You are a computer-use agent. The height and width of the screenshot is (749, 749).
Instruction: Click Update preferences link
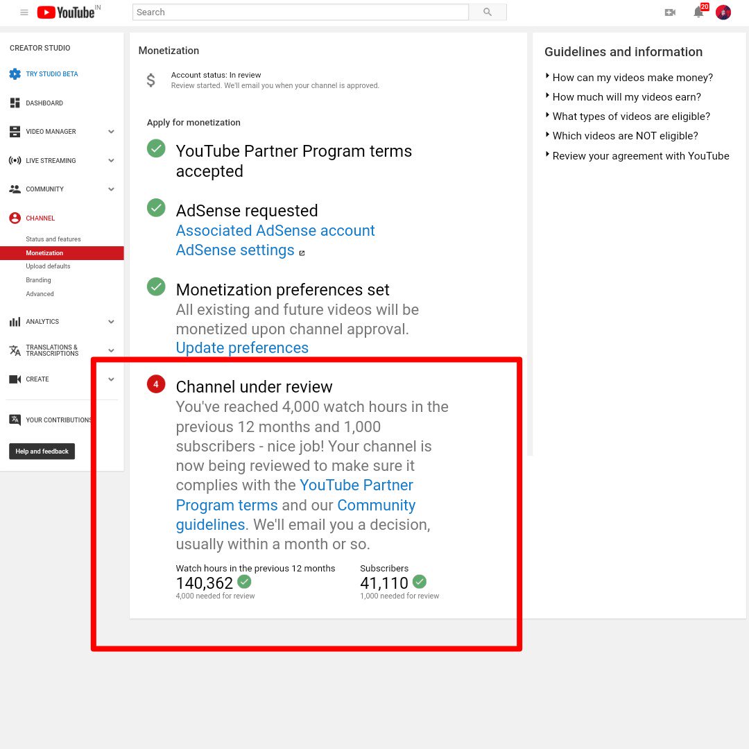(242, 347)
